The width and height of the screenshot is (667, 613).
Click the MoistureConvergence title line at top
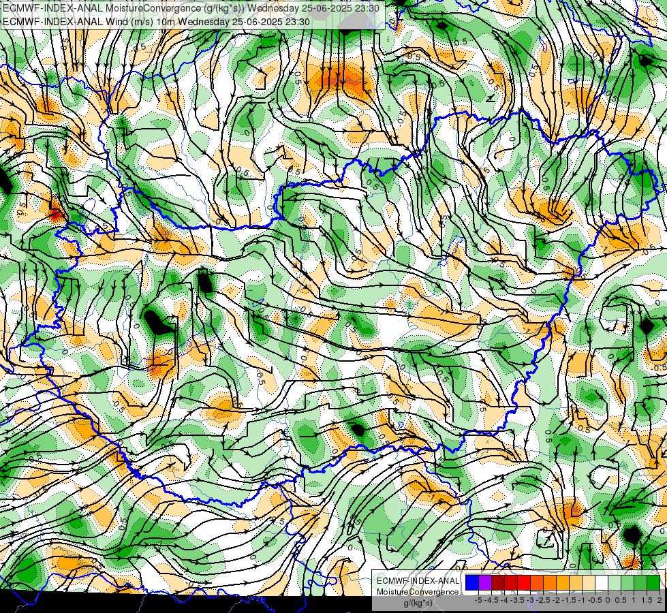click(x=191, y=8)
